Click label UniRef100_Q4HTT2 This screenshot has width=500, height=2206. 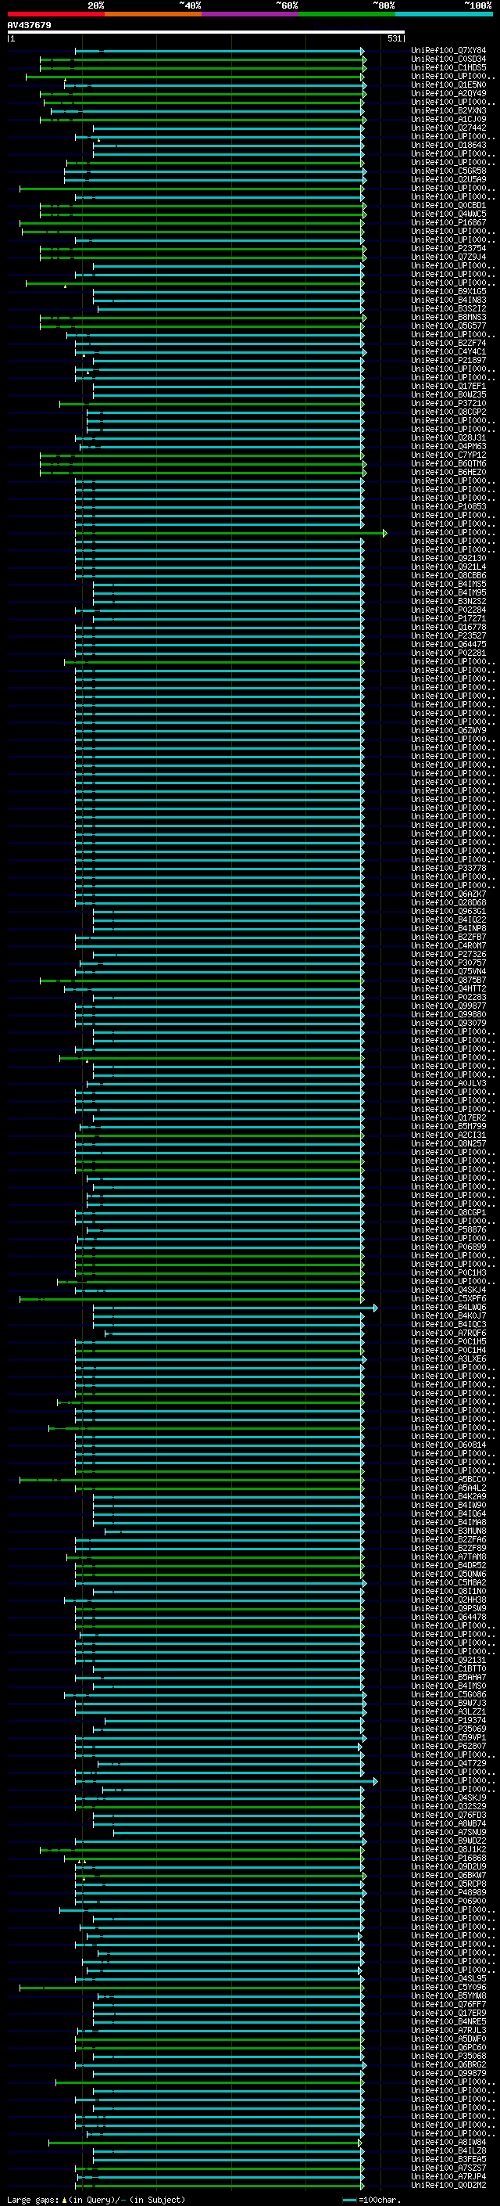(x=448, y=988)
